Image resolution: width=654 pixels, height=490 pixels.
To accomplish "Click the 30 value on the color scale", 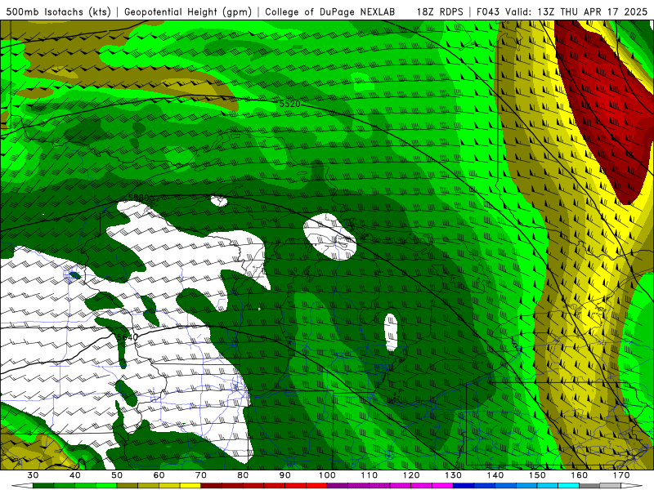I will [33, 475].
